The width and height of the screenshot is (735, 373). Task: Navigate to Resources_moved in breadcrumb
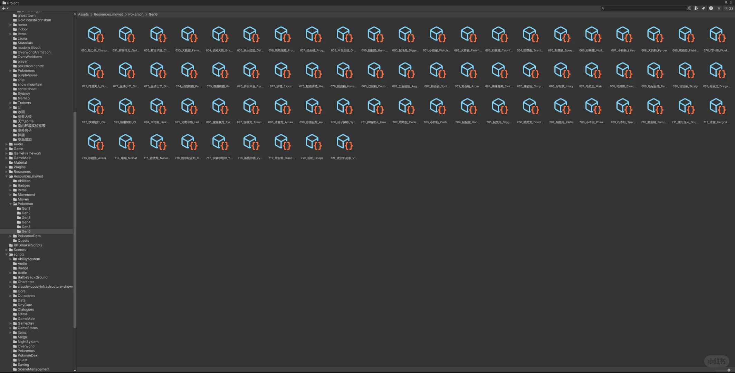[108, 15]
